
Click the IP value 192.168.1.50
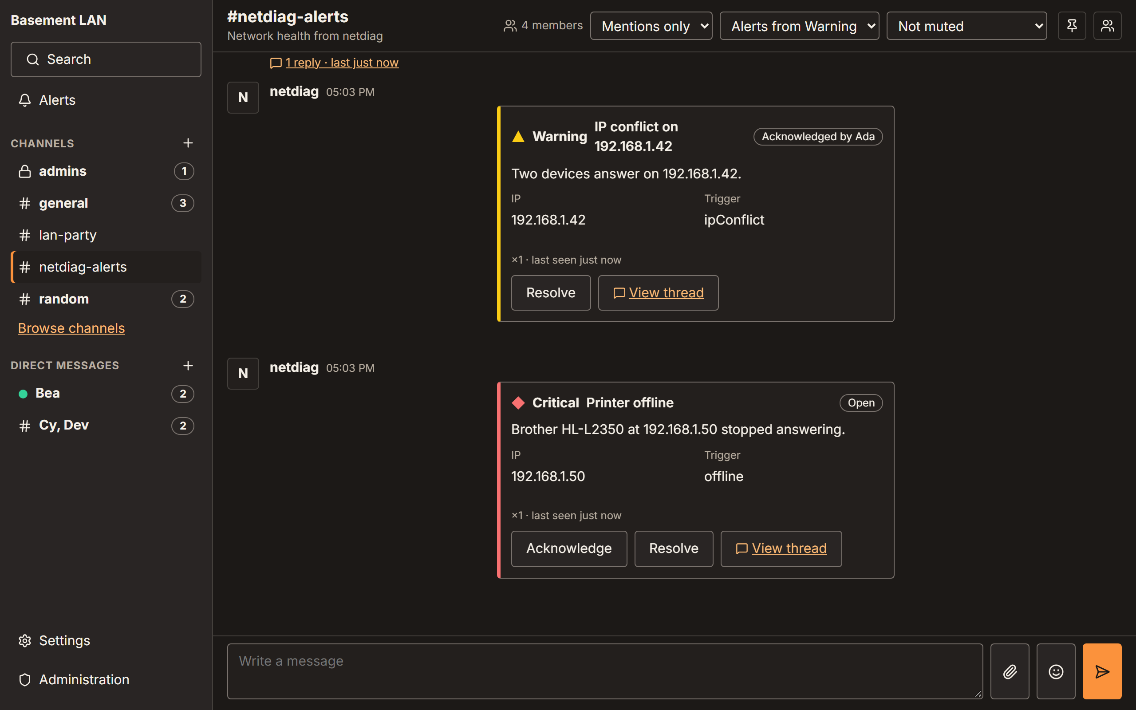(548, 476)
